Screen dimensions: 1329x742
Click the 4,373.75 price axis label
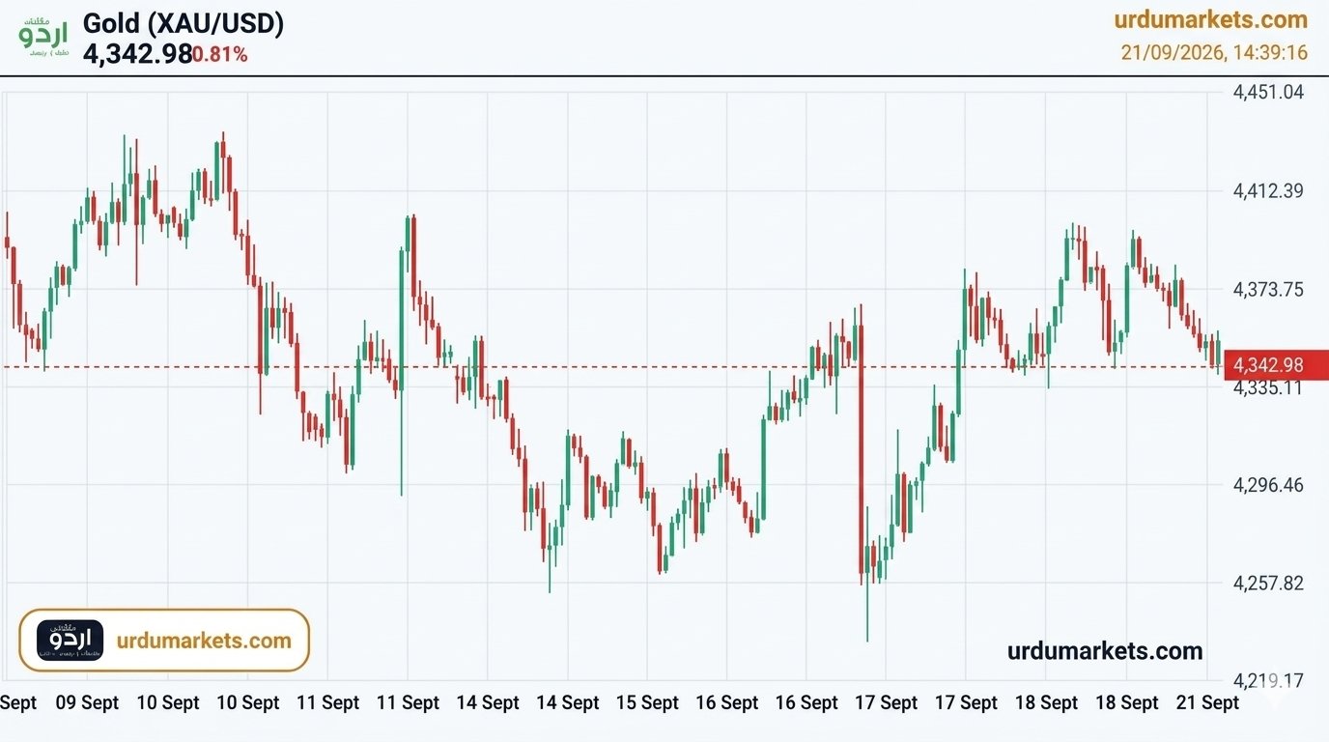[1268, 290]
